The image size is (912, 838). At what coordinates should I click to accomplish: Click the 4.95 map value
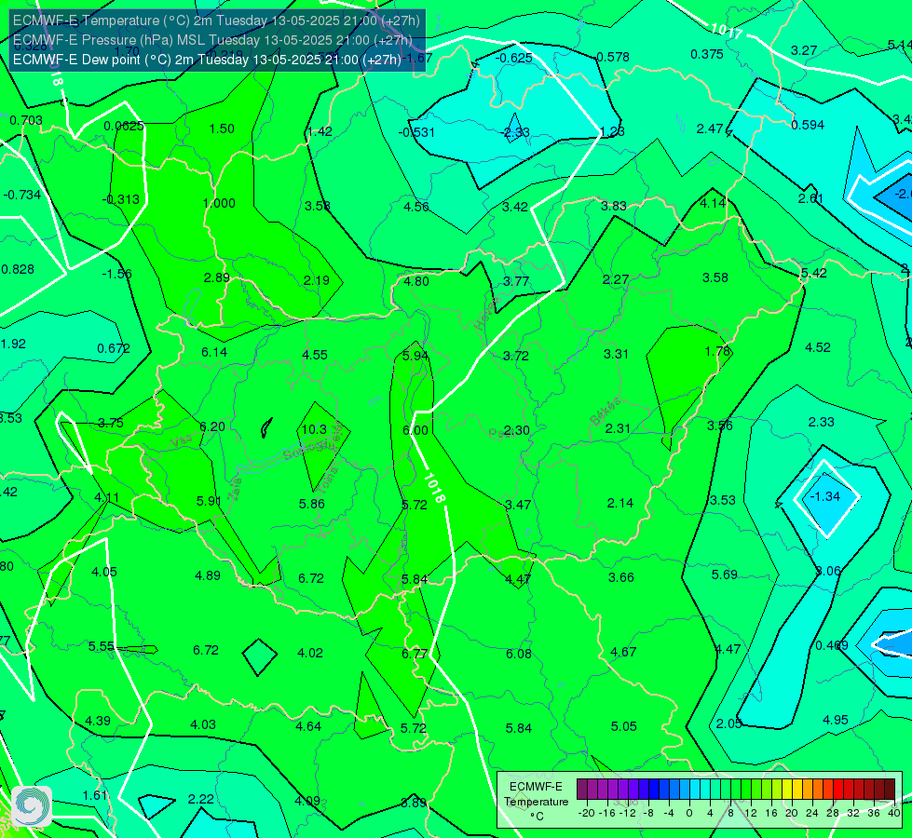coord(836,720)
